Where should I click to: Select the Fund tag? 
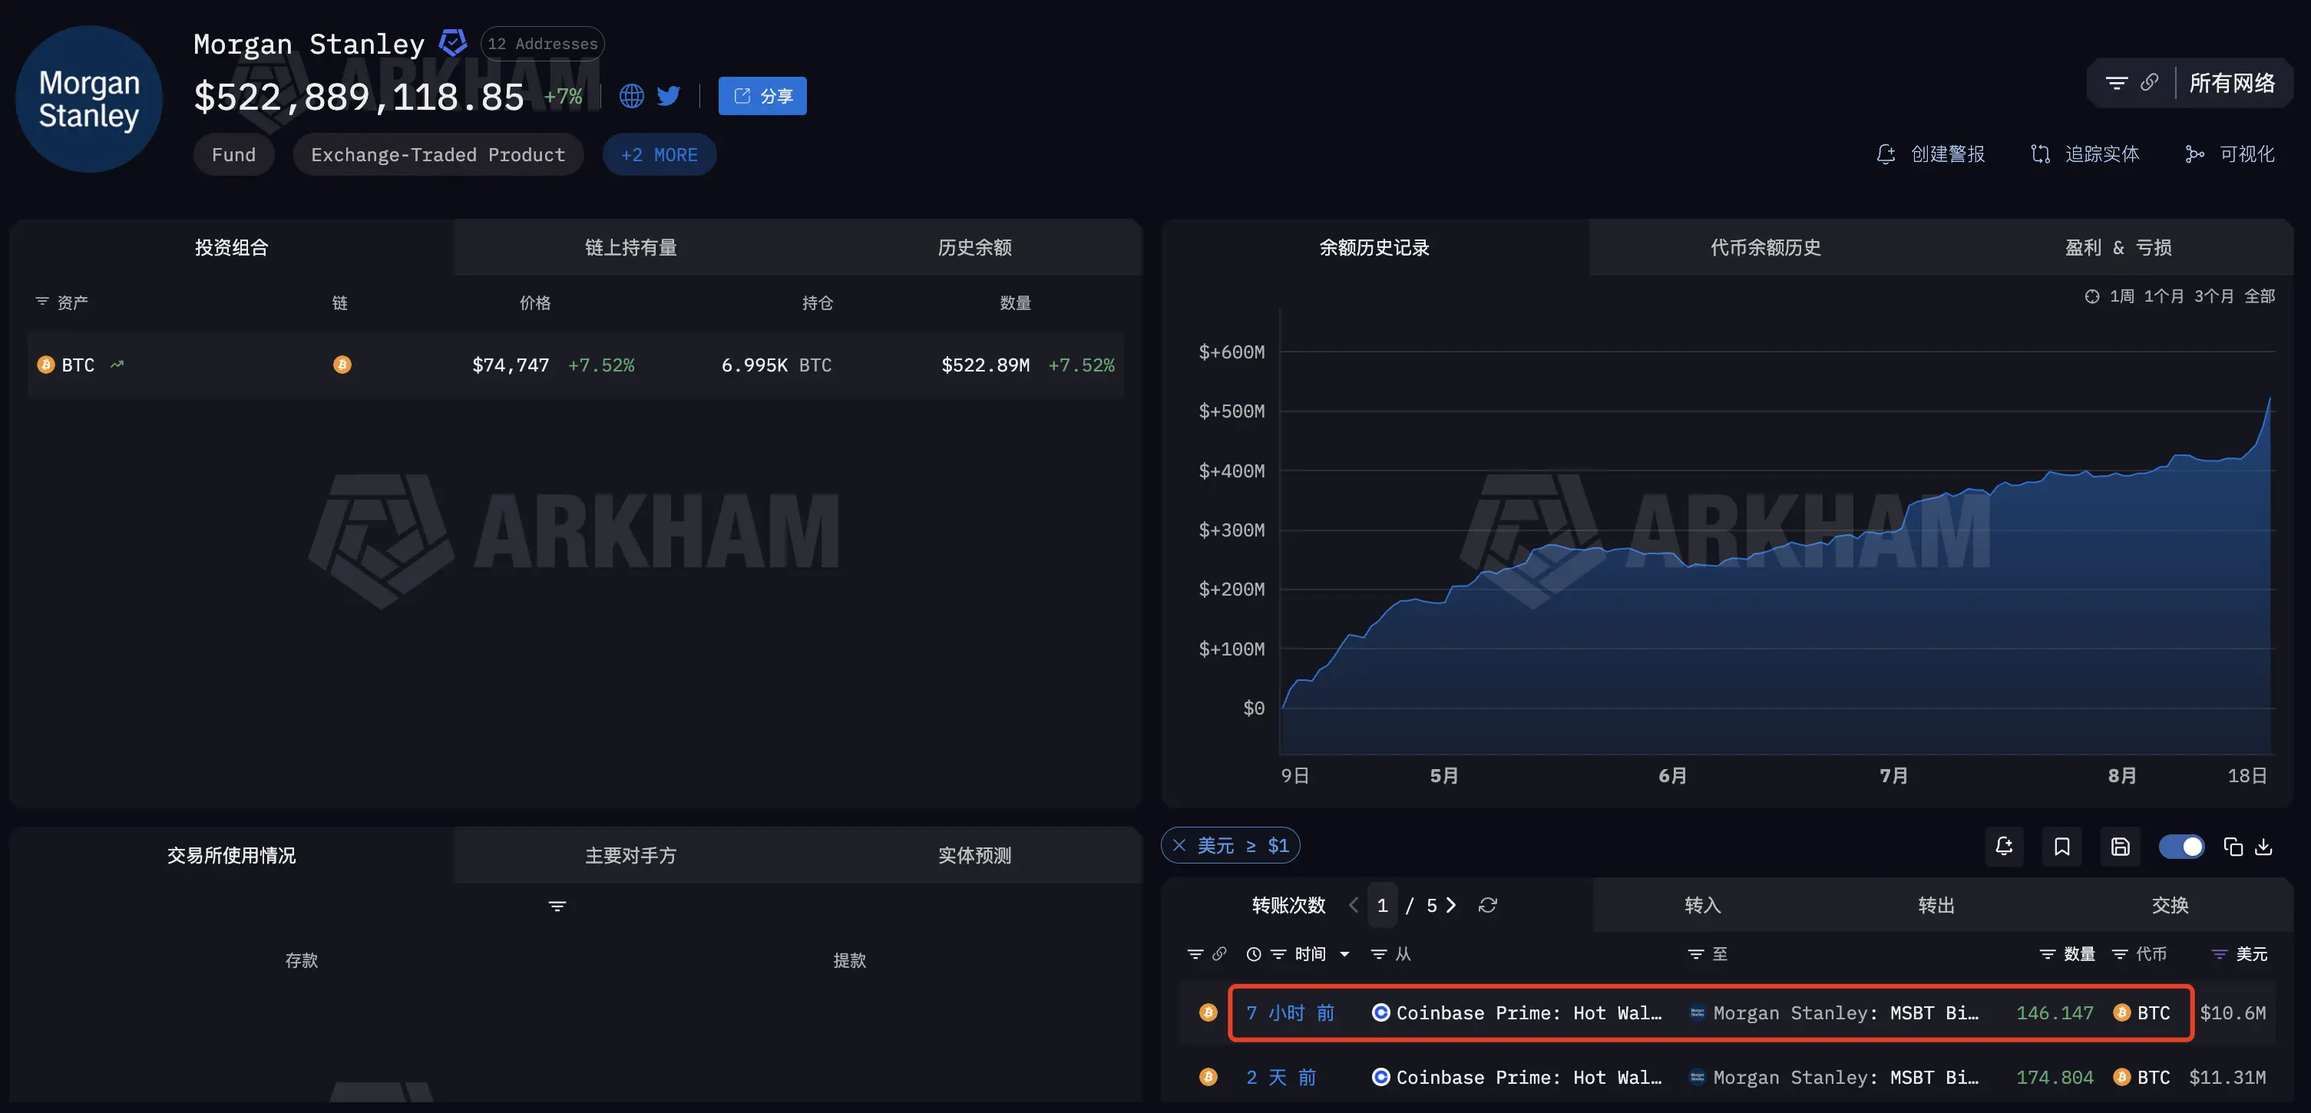pyautogui.click(x=233, y=154)
